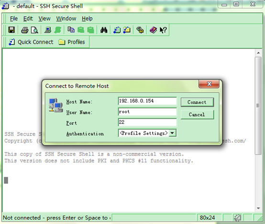This screenshot has width=265, height=224.
Task: Click the Save toolbar icon
Action: click(11, 30)
